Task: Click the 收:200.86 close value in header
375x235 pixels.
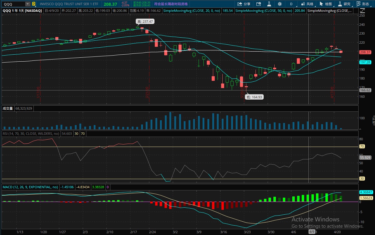Action: 119,10
